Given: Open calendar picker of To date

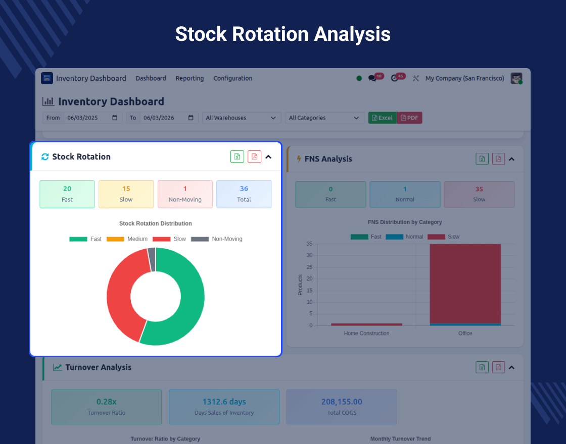Looking at the screenshot, I should click(191, 118).
